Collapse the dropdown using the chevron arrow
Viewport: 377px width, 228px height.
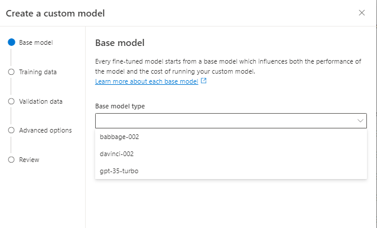[360, 121]
